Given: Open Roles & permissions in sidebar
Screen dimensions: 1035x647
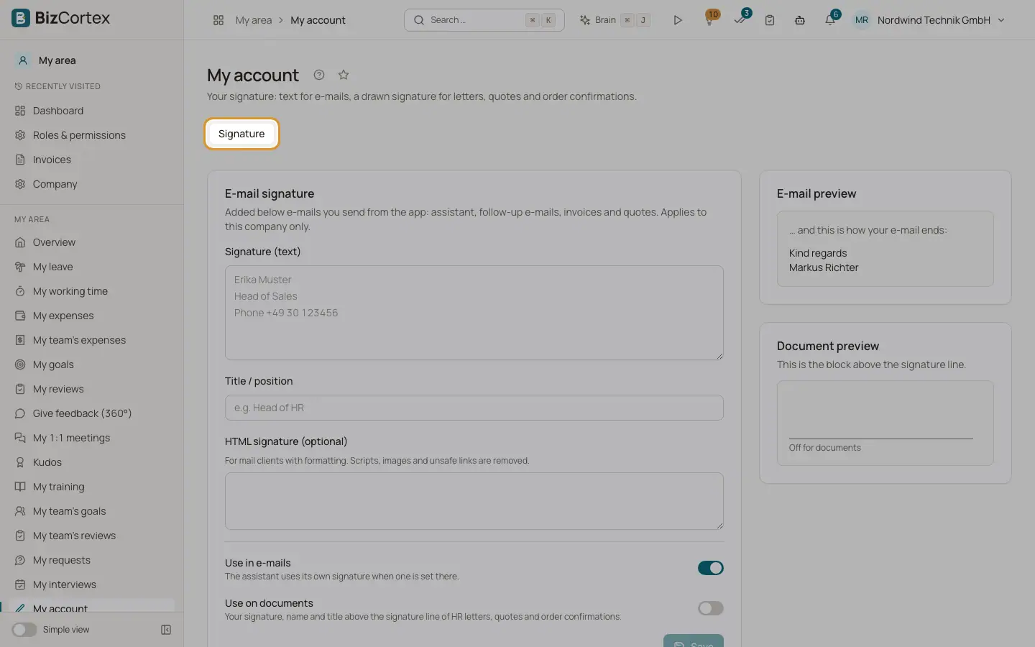Looking at the screenshot, I should [x=79, y=135].
